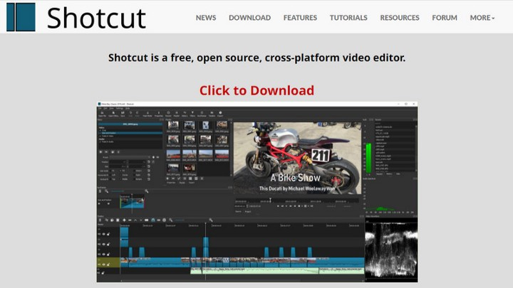Image resolution: width=513 pixels, height=288 pixels.
Task: Switch to Source tab under the player
Action: [238, 211]
